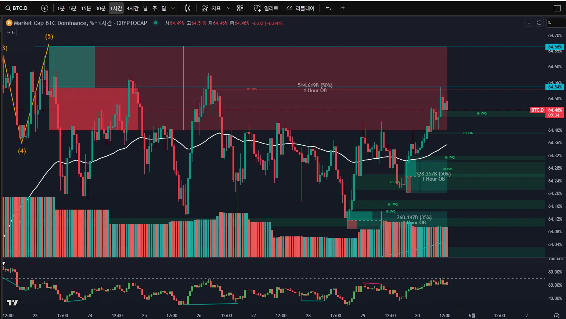
Task: Expand the favorite indicators dropdown chevron
Action: click(x=229, y=8)
